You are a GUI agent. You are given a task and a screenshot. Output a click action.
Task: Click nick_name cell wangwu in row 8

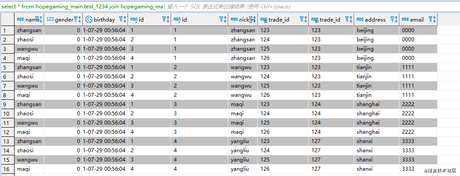click(x=243, y=95)
